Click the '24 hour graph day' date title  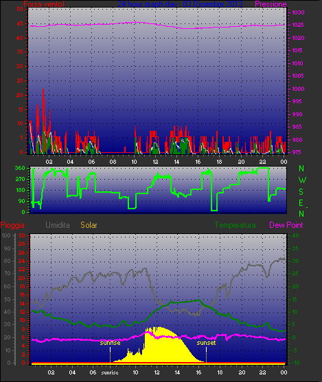tap(181, 4)
